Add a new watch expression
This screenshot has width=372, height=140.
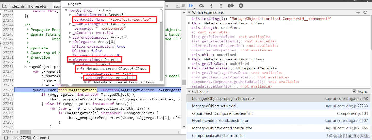click(x=358, y=12)
